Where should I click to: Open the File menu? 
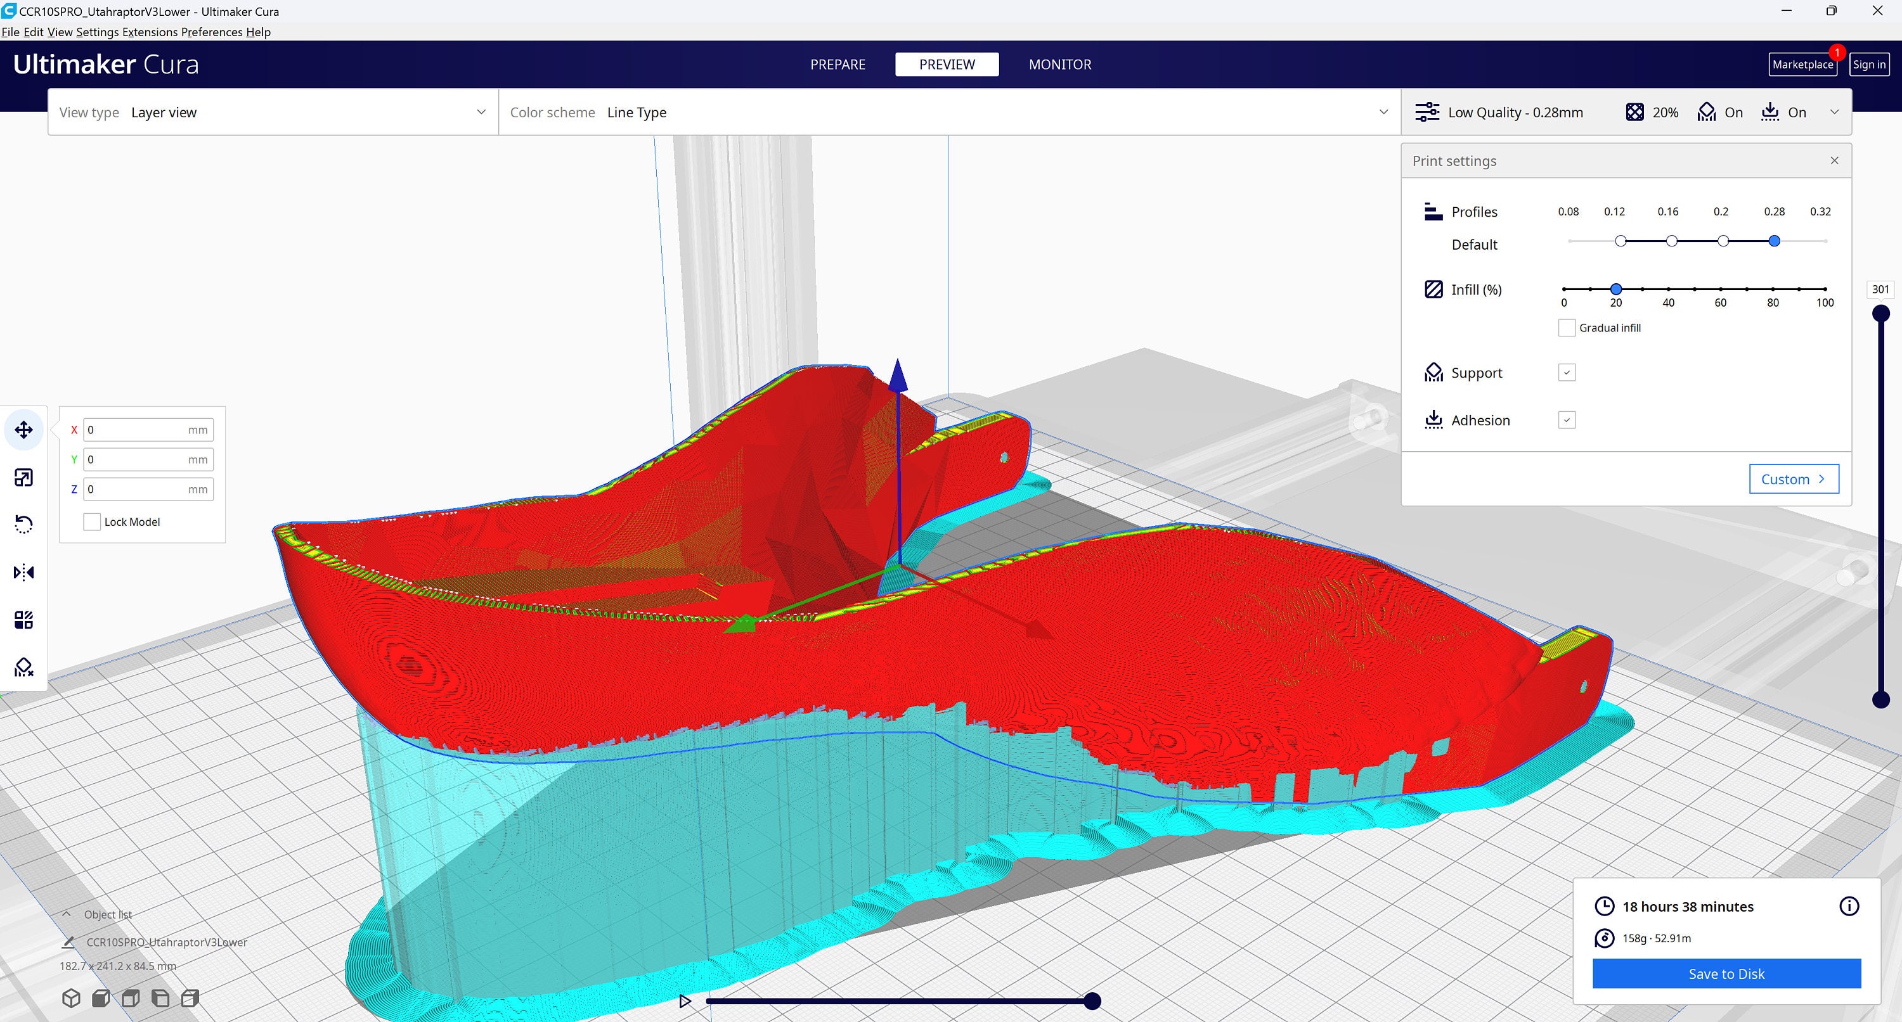[x=10, y=32]
